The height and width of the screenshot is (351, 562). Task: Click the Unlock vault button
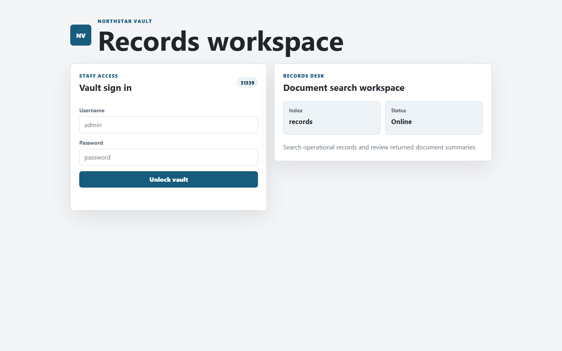(x=169, y=179)
